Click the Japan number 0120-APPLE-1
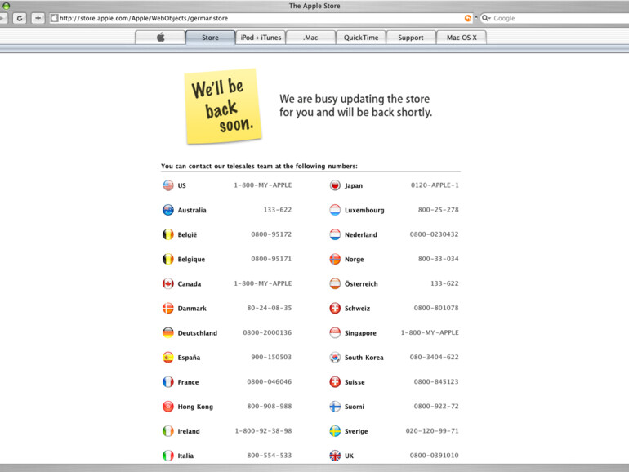Image resolution: width=629 pixels, height=472 pixels. point(435,185)
